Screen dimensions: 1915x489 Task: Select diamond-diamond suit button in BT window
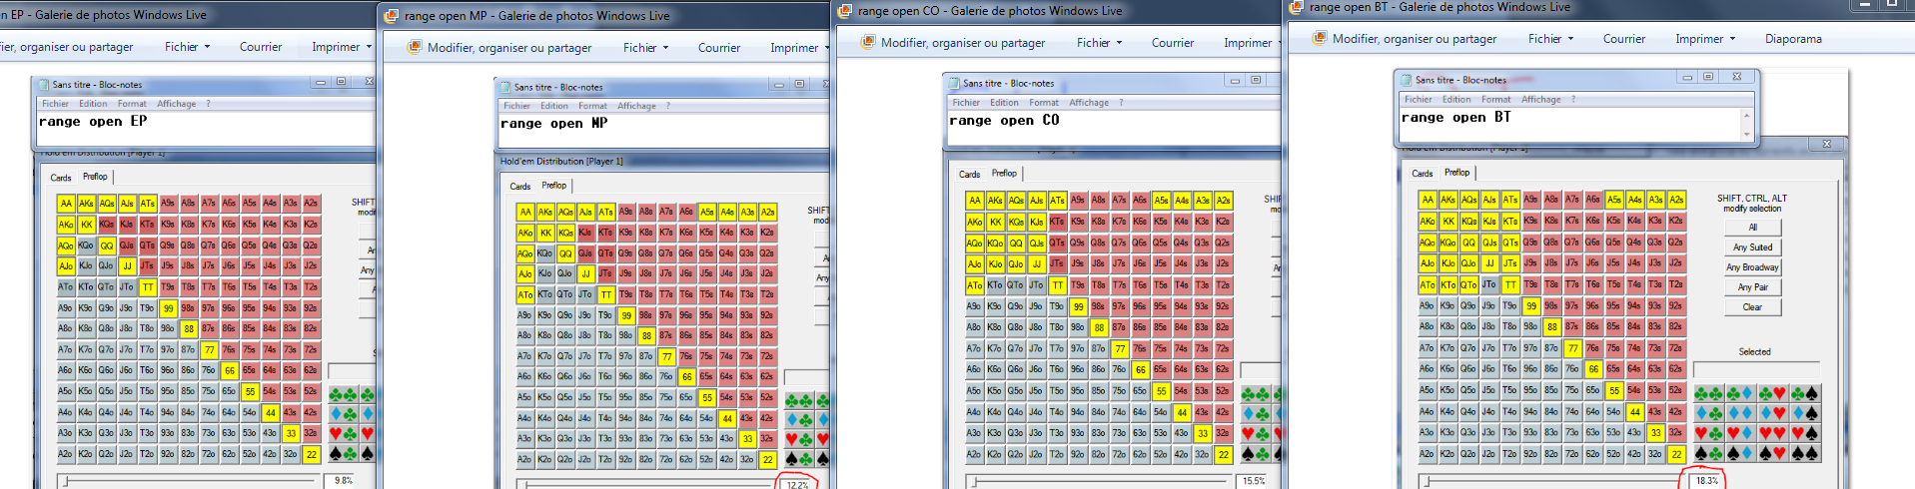pyautogui.click(x=1741, y=413)
